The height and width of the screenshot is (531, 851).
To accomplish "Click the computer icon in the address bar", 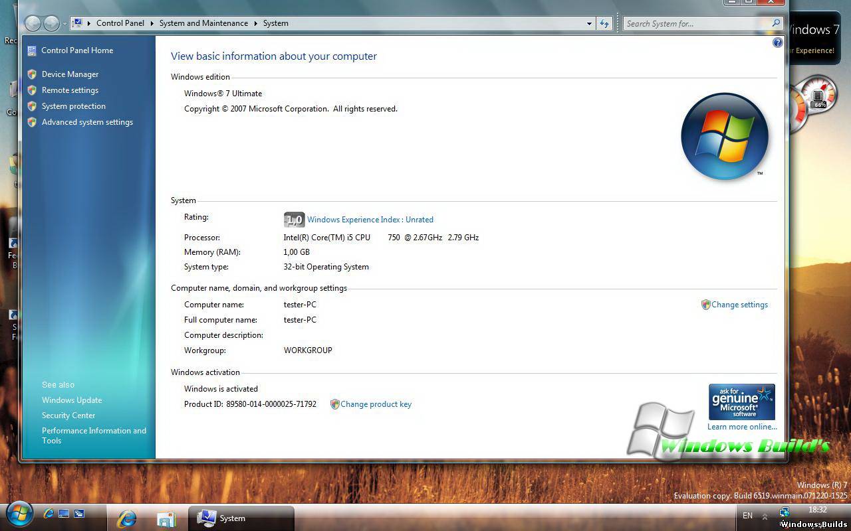I will click(77, 23).
